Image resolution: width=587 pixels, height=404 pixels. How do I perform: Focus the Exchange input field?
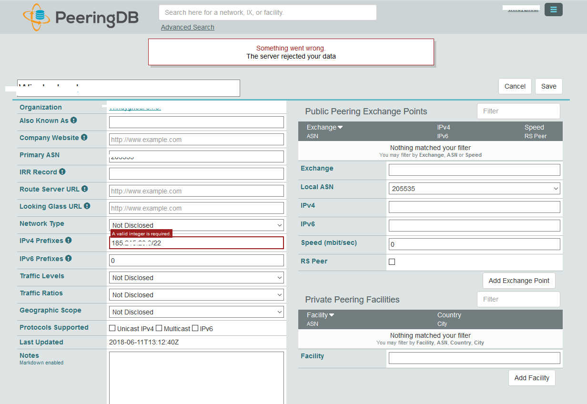475,170
